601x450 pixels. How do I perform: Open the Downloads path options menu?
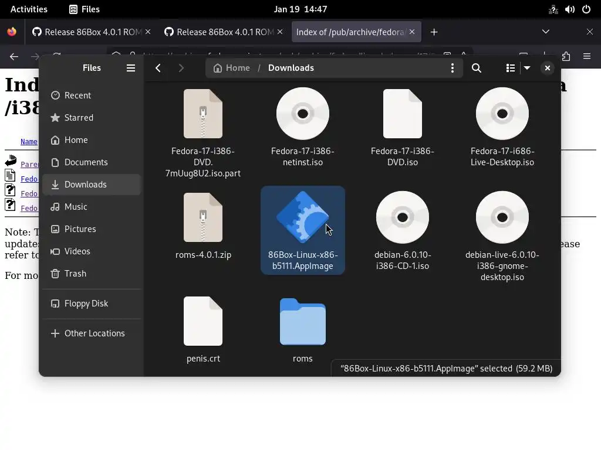tap(453, 68)
